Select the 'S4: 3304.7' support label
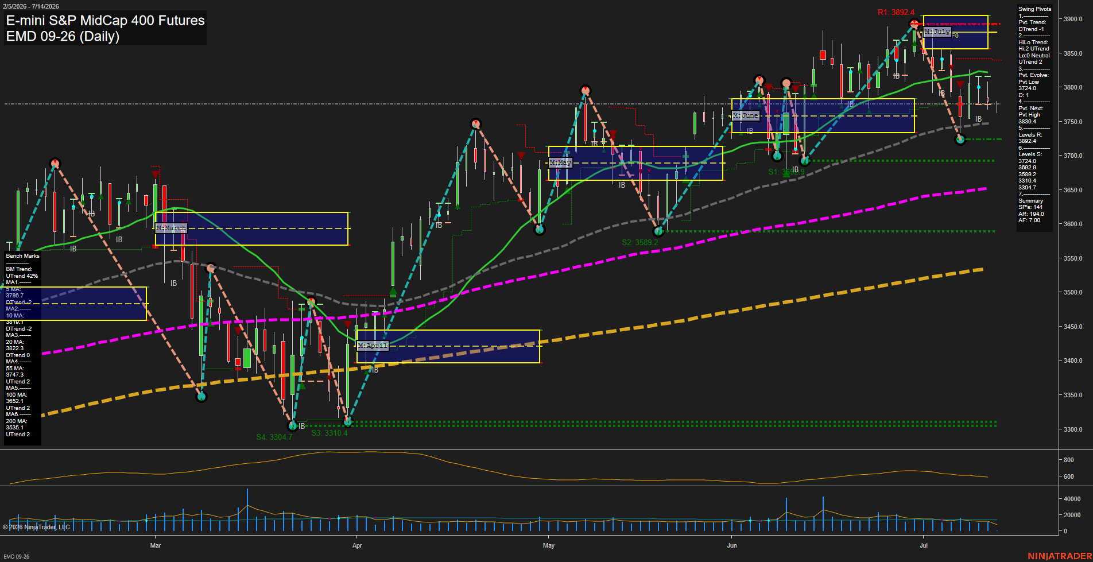 click(274, 437)
